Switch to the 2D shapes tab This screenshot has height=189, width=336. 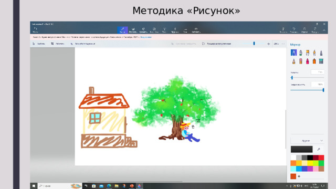point(133,30)
